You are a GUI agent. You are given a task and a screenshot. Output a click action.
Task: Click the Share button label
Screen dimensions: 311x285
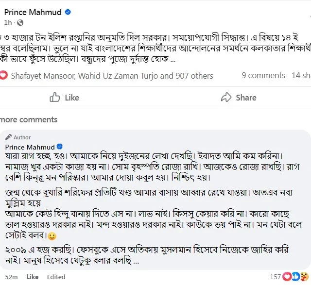[246, 98]
